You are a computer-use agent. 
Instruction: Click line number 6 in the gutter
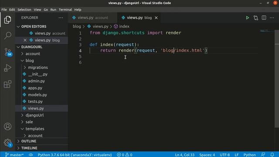coord(80,62)
